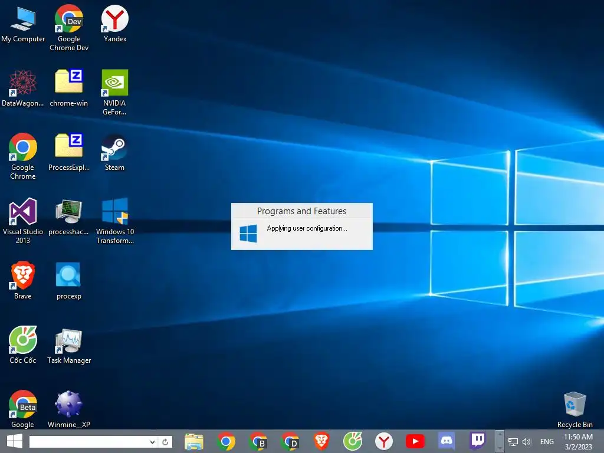Image resolution: width=604 pixels, height=453 pixels.
Task: Launch Chrome Beta from the taskbar
Action: [258, 441]
